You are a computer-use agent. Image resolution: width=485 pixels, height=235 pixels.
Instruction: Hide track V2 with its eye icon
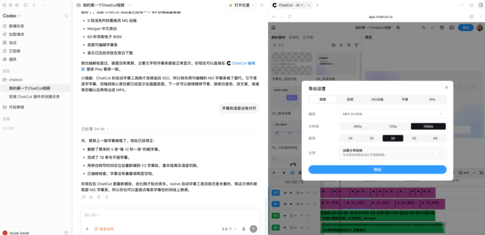pyautogui.click(x=285, y=193)
